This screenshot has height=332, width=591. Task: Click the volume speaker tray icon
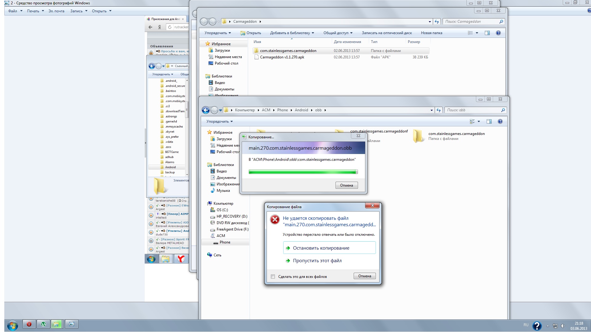click(563, 326)
